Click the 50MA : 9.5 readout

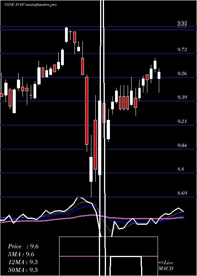[x=23, y=270]
